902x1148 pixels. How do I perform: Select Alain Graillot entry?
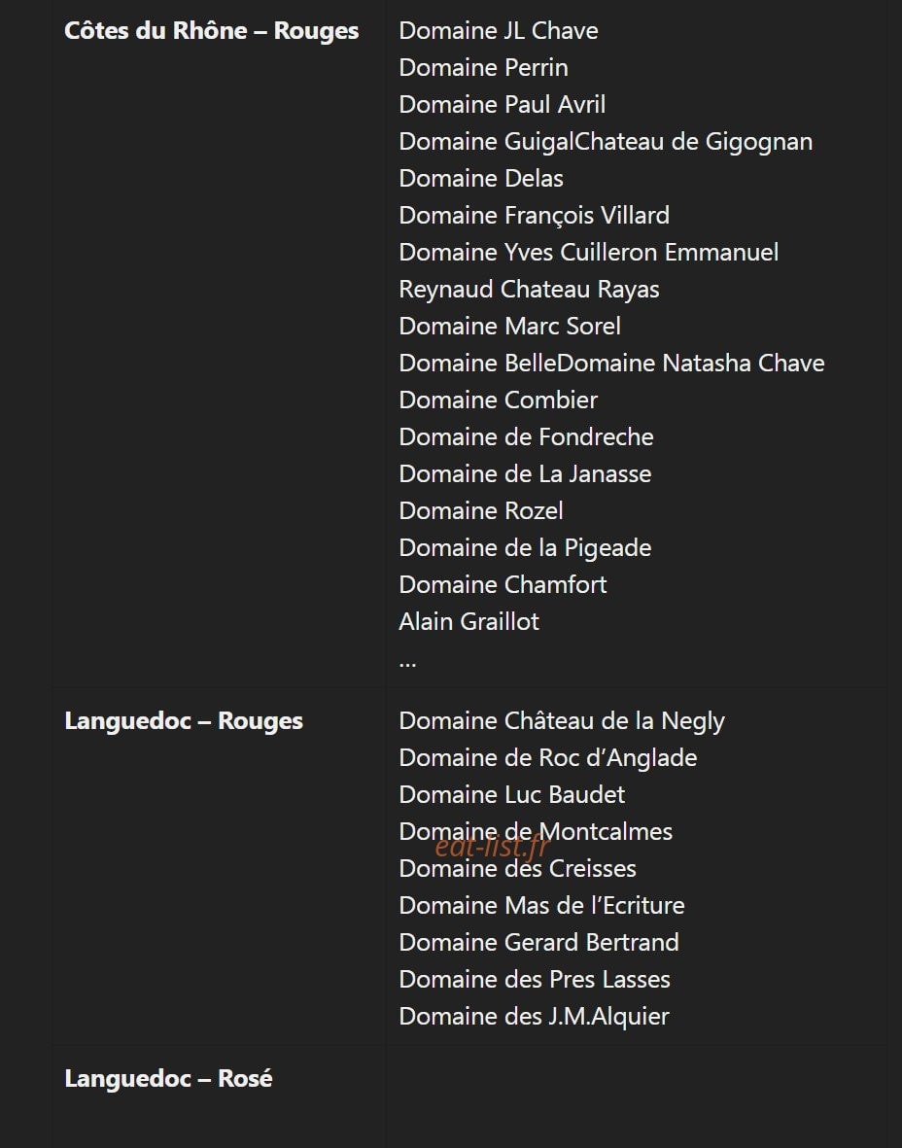(x=469, y=621)
